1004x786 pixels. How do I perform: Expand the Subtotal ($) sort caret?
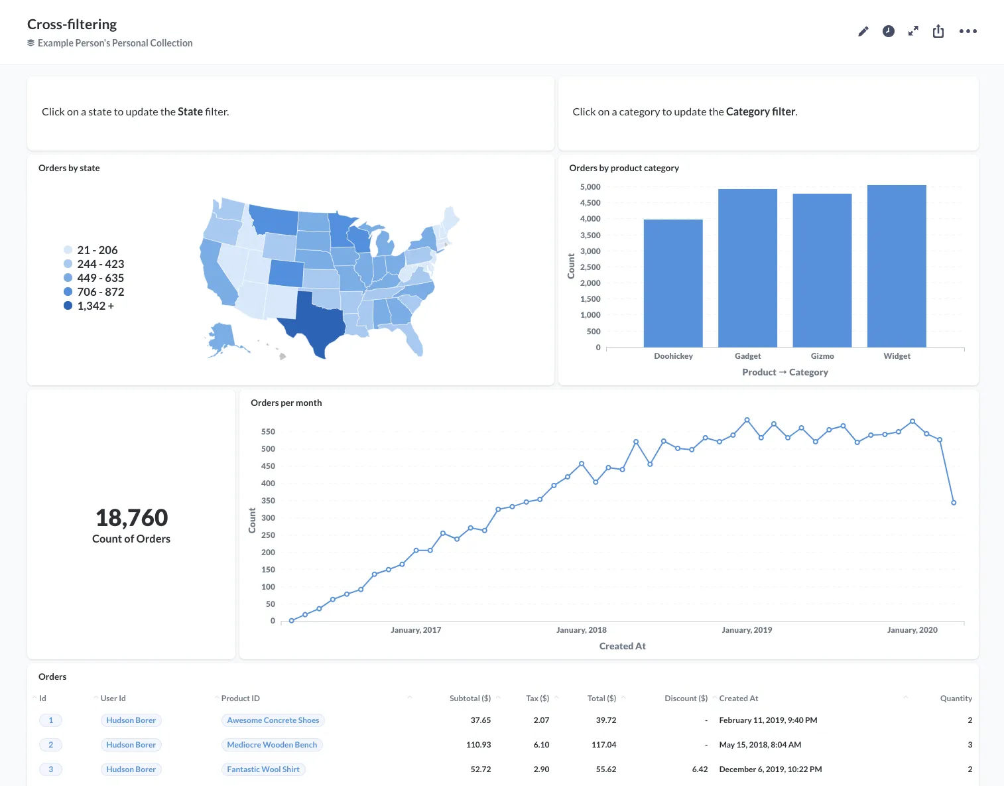(x=497, y=698)
